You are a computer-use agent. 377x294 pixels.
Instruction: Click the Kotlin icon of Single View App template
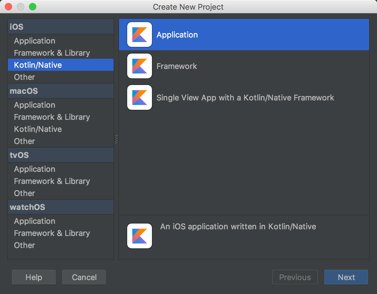coord(140,97)
